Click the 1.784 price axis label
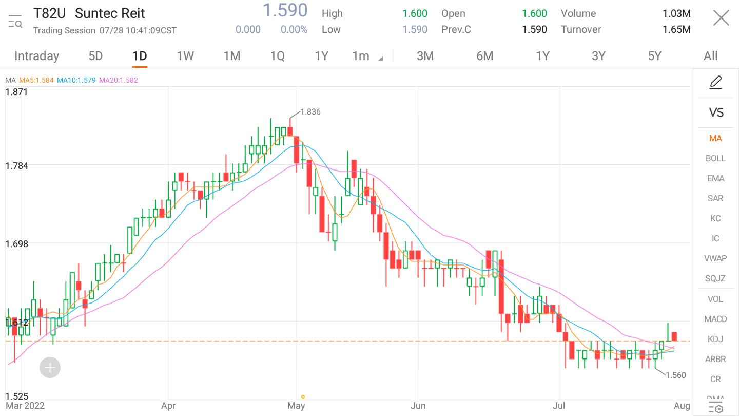The width and height of the screenshot is (739, 416). [16, 166]
